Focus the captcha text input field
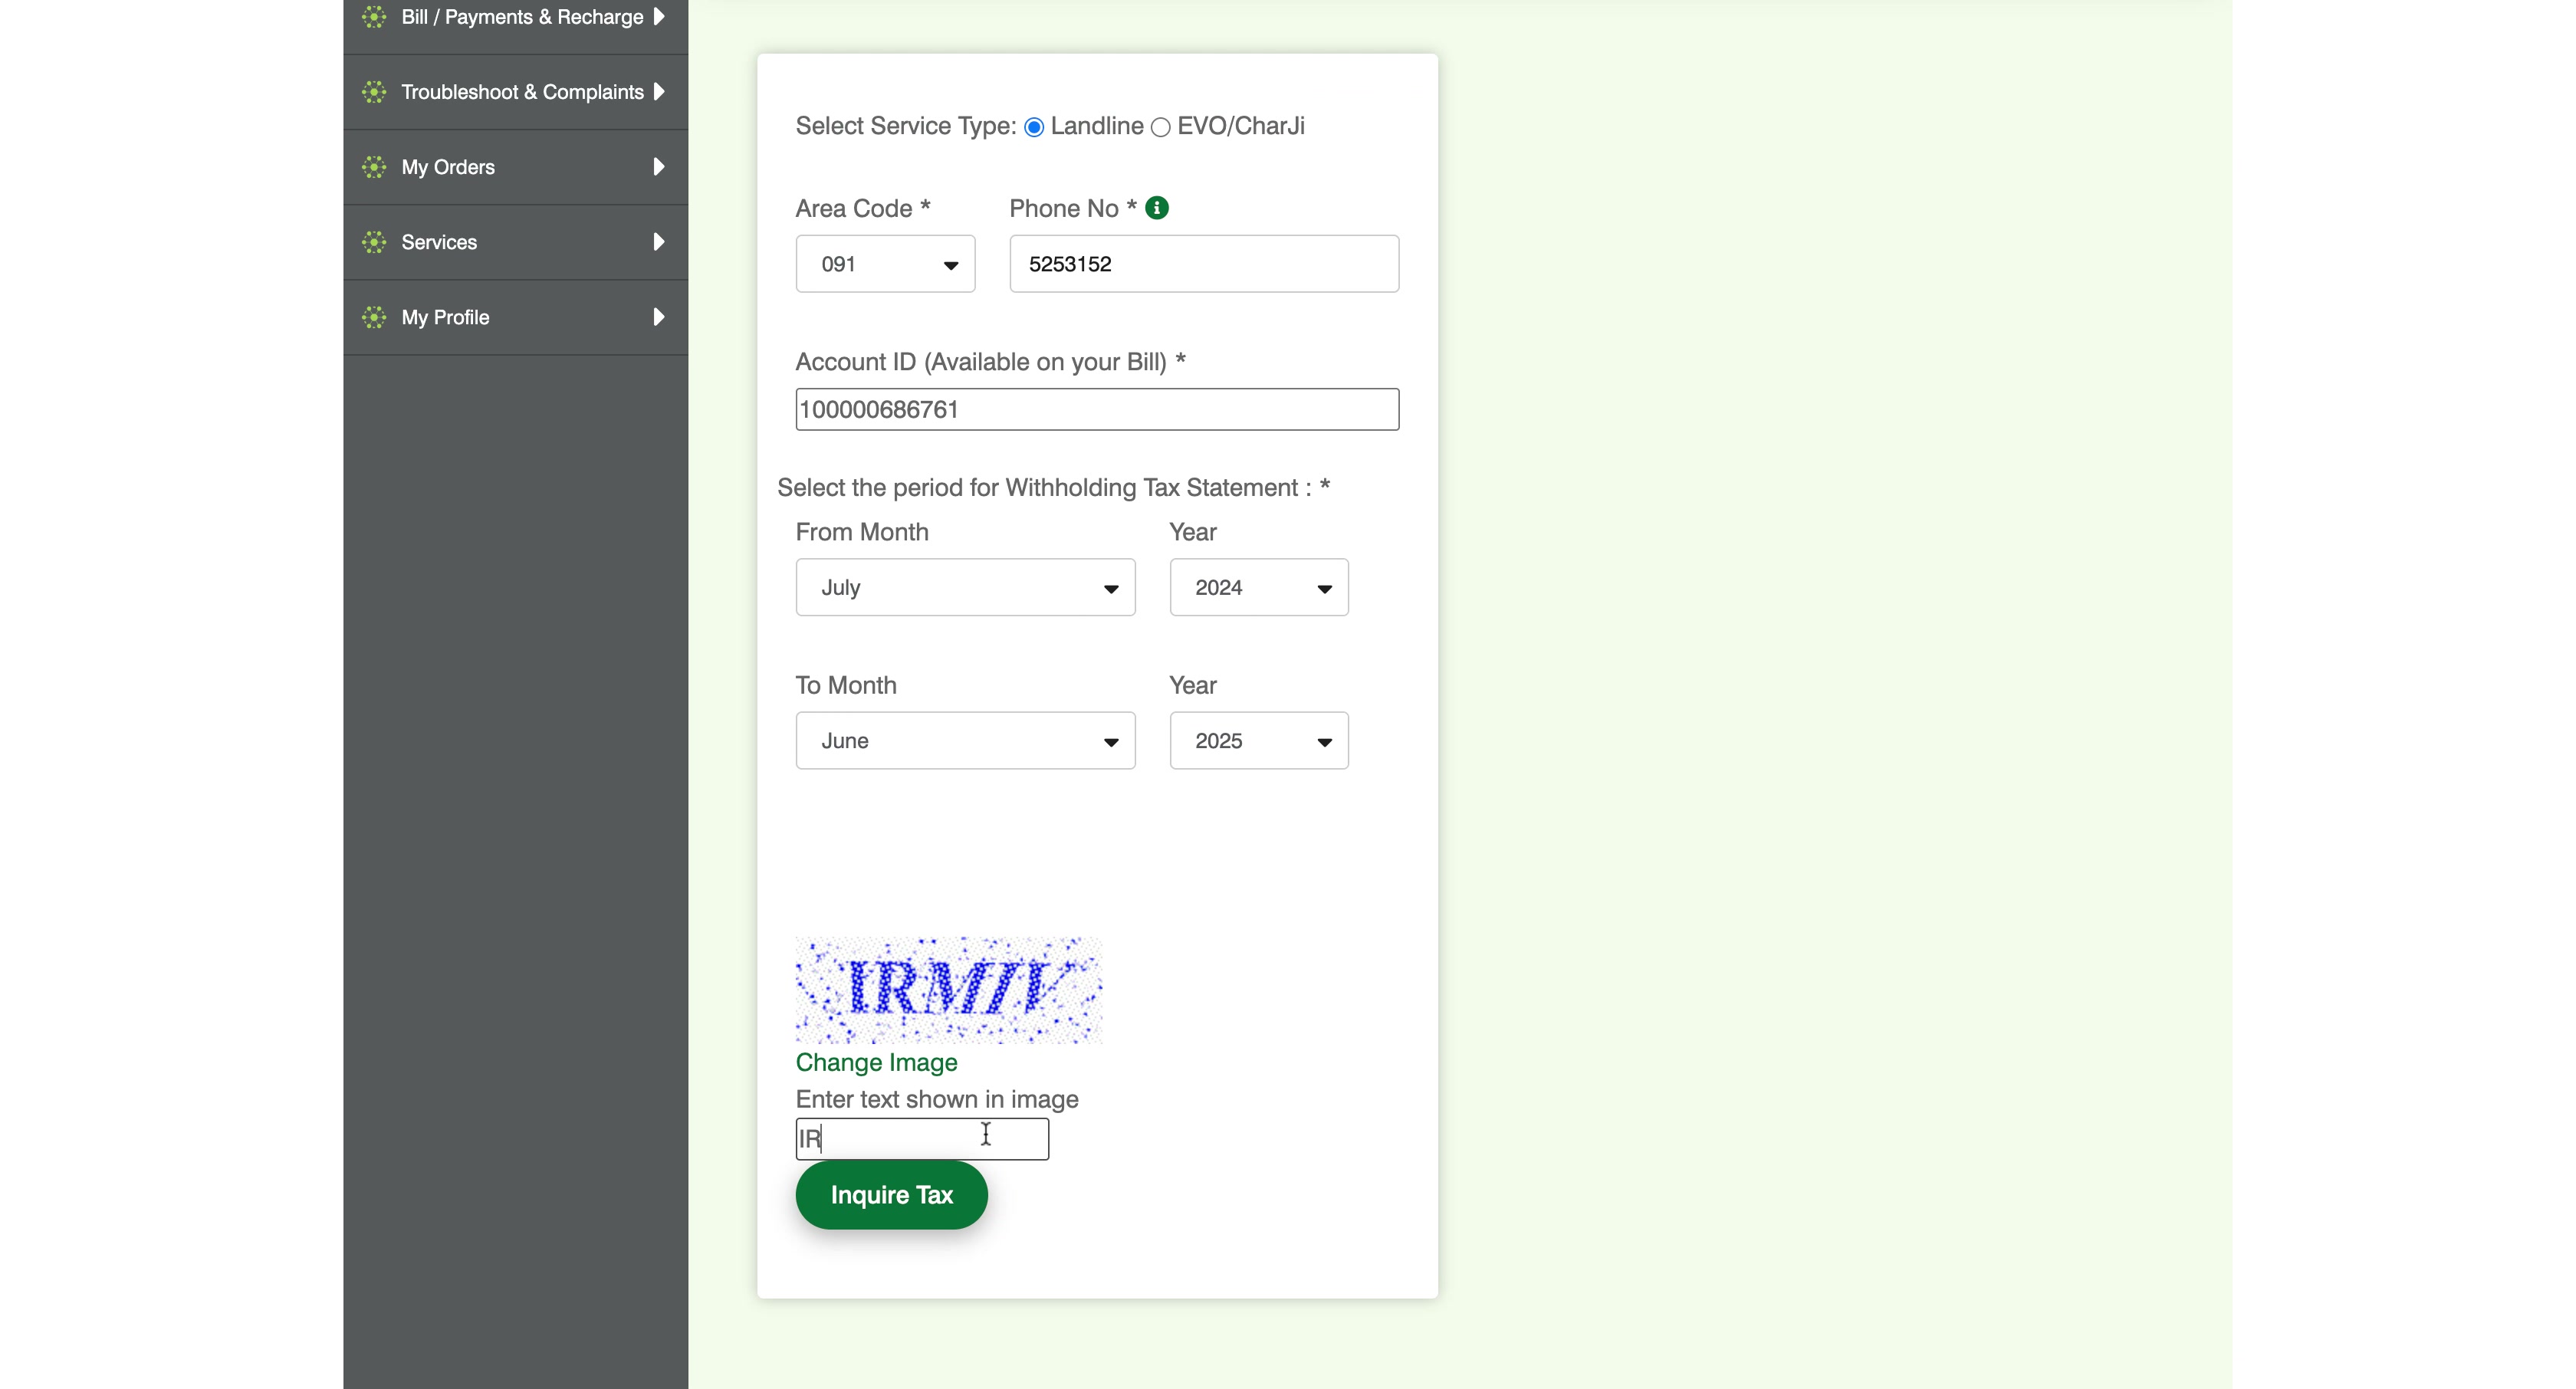The height and width of the screenshot is (1389, 2576). [x=922, y=1139]
